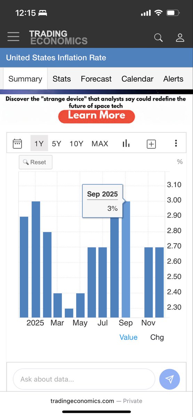
Task: Show the Value series view
Action: click(128, 337)
